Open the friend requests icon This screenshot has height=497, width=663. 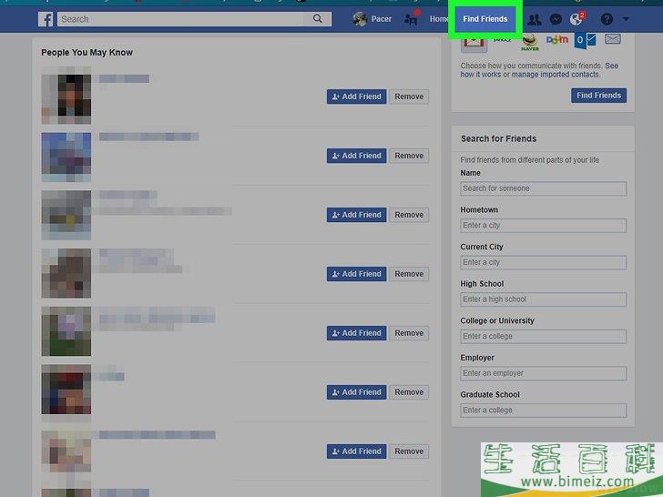click(x=534, y=19)
